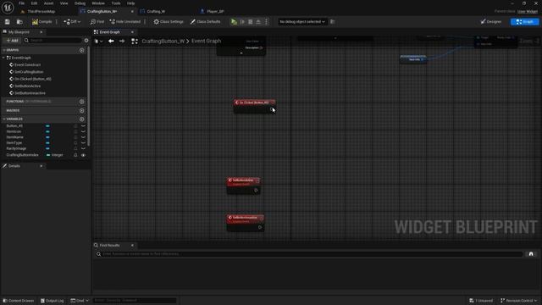Click the frame step playback button
This screenshot has height=305, width=542.
point(242,22)
